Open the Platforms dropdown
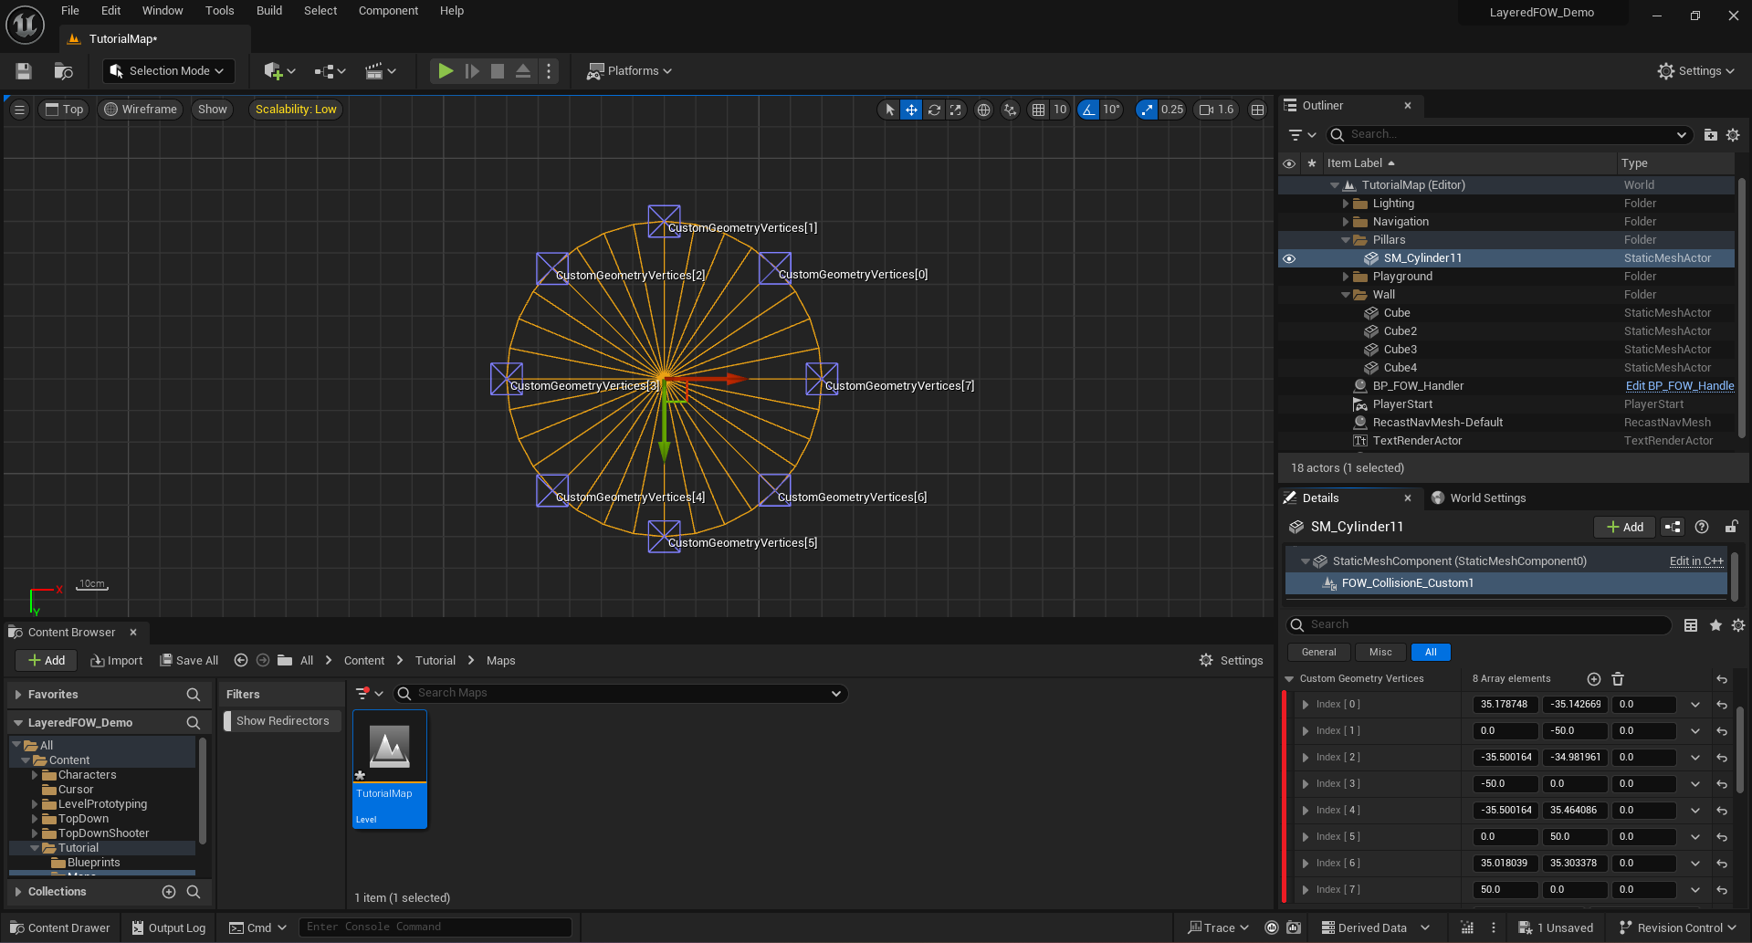Viewport: 1752px width, 943px height. tap(629, 71)
